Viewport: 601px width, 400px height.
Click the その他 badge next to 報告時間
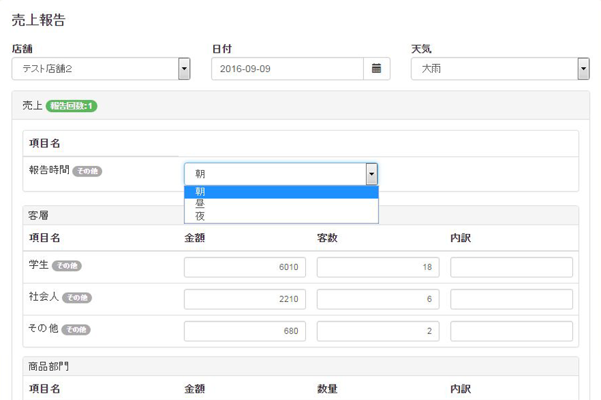87,171
